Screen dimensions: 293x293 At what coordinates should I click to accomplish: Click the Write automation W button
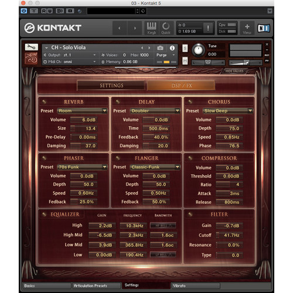point(50,11)
